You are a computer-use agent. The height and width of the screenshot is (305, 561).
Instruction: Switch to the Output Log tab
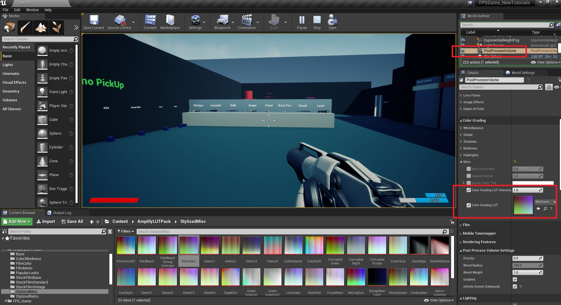[x=62, y=213]
